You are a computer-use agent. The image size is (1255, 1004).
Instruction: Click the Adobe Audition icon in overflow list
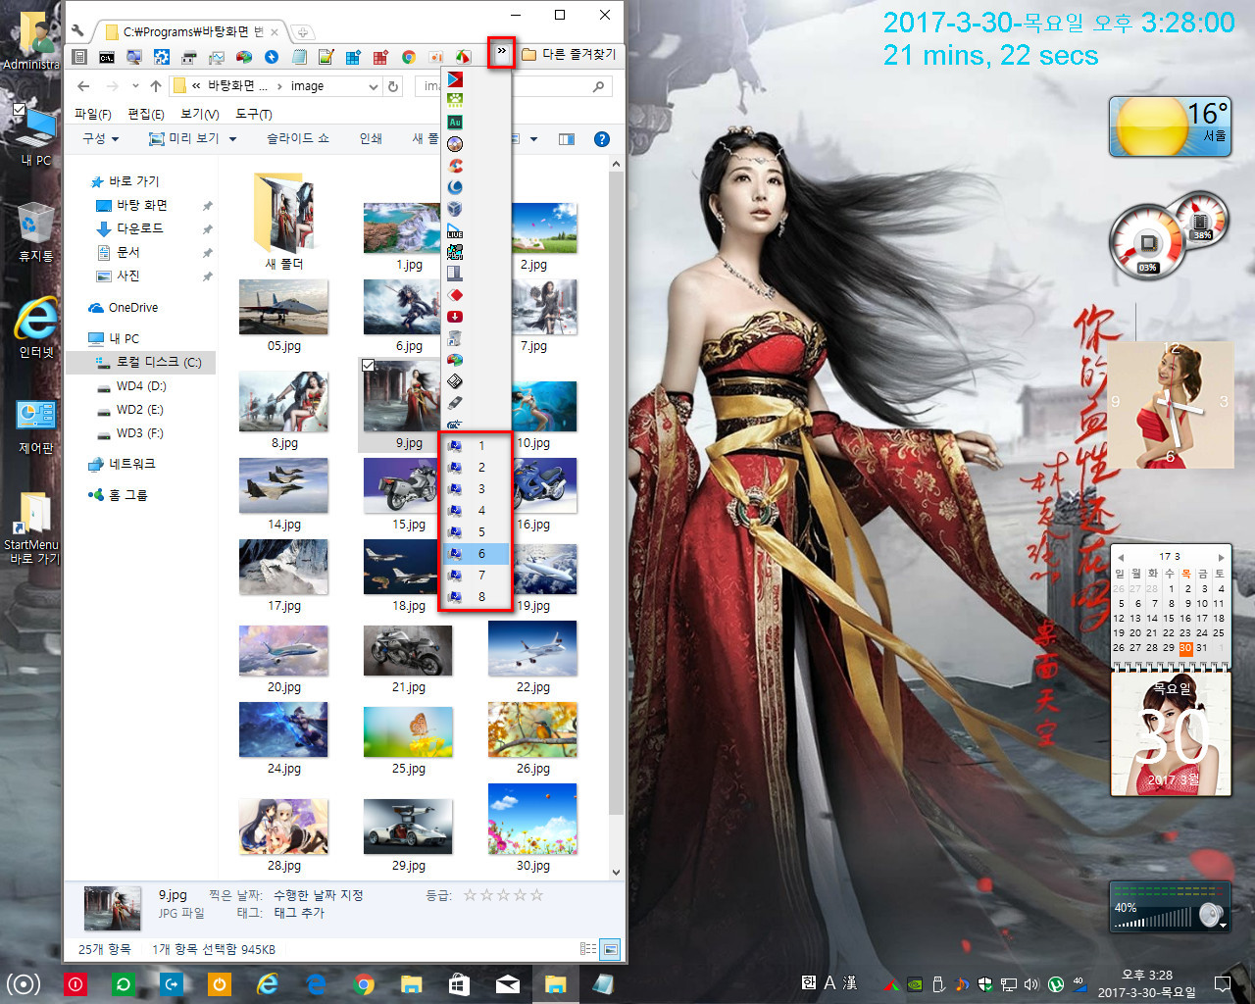tap(455, 122)
